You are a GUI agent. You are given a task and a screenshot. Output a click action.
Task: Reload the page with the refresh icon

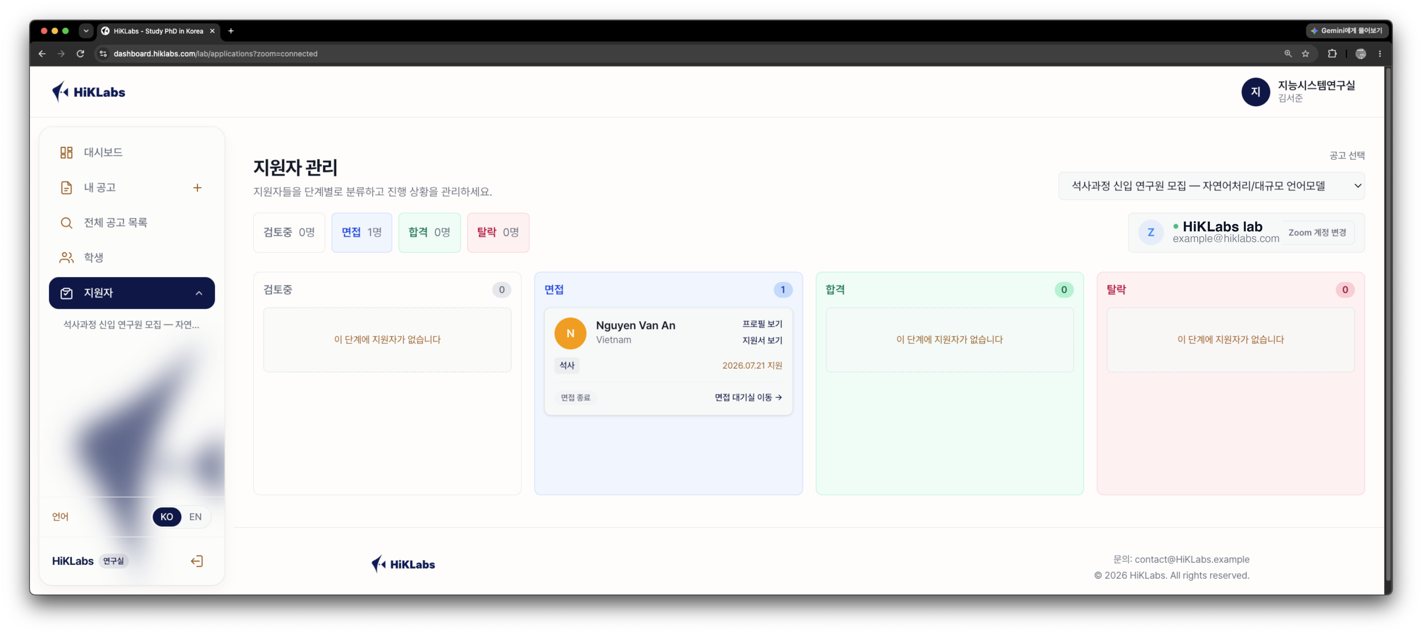[x=81, y=53]
